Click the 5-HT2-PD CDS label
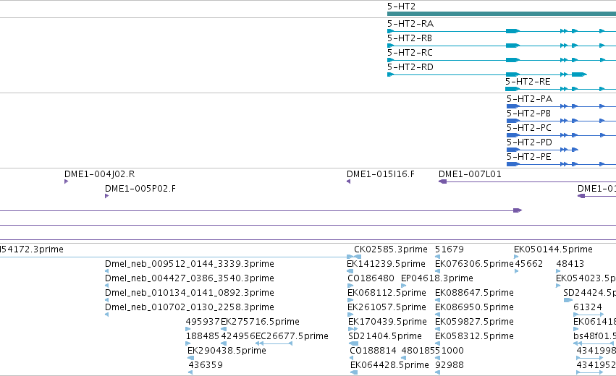This screenshot has width=616, height=376. (529, 143)
